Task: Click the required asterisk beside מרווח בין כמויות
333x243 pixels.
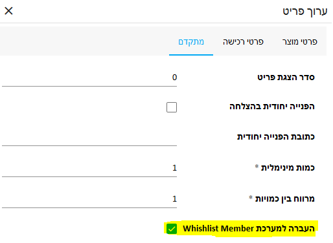Action: tap(251, 197)
